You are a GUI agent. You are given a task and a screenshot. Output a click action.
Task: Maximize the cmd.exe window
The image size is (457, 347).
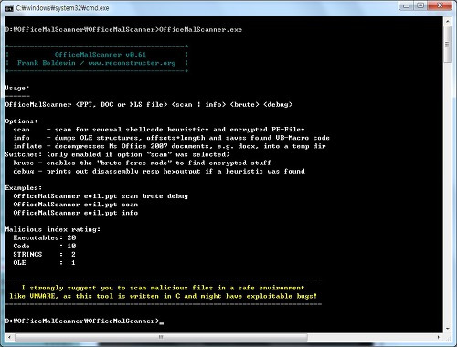point(420,5)
